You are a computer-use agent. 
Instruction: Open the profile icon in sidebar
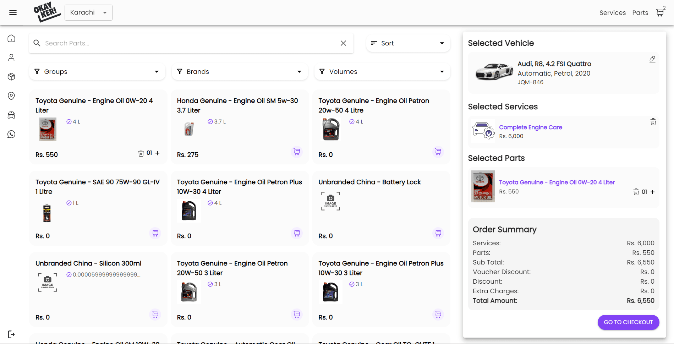[11, 58]
